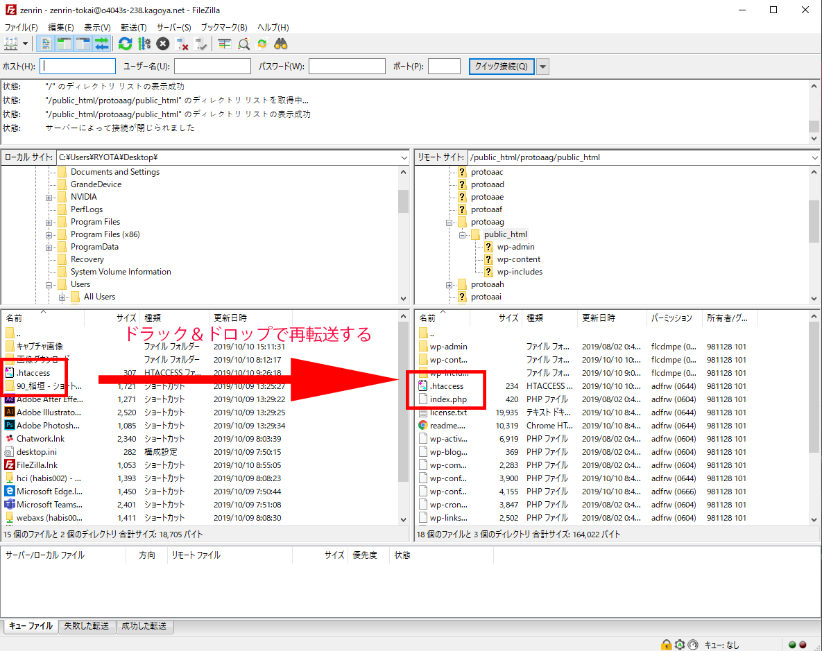Toggle the message log display button

[46, 44]
